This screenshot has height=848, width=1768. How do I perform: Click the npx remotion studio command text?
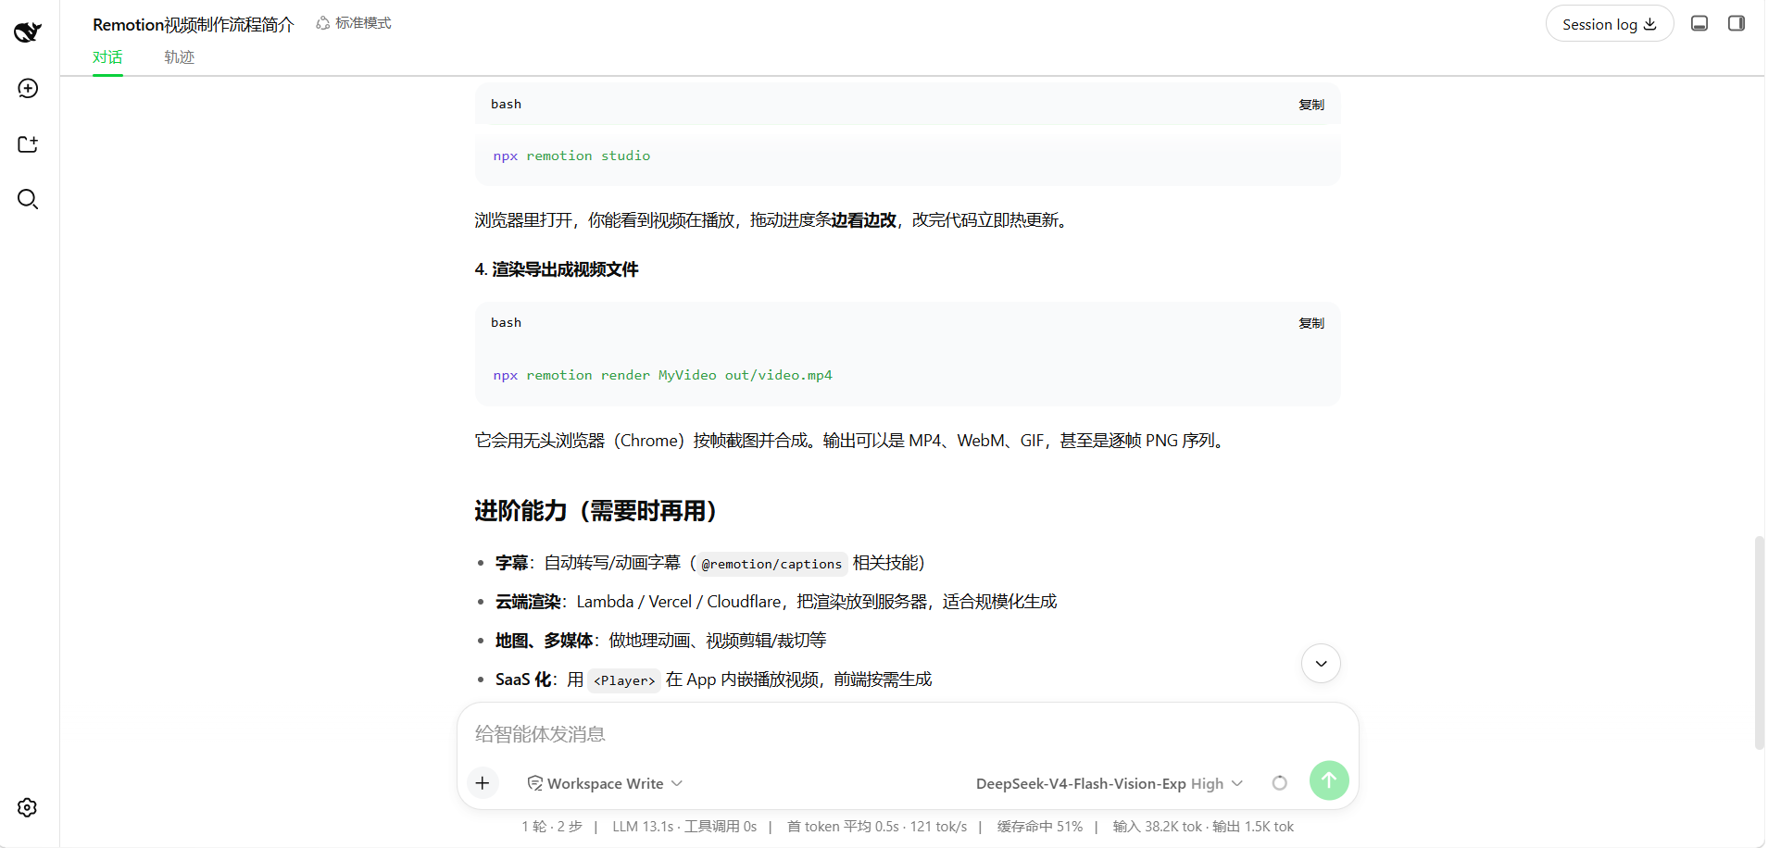[571, 156]
